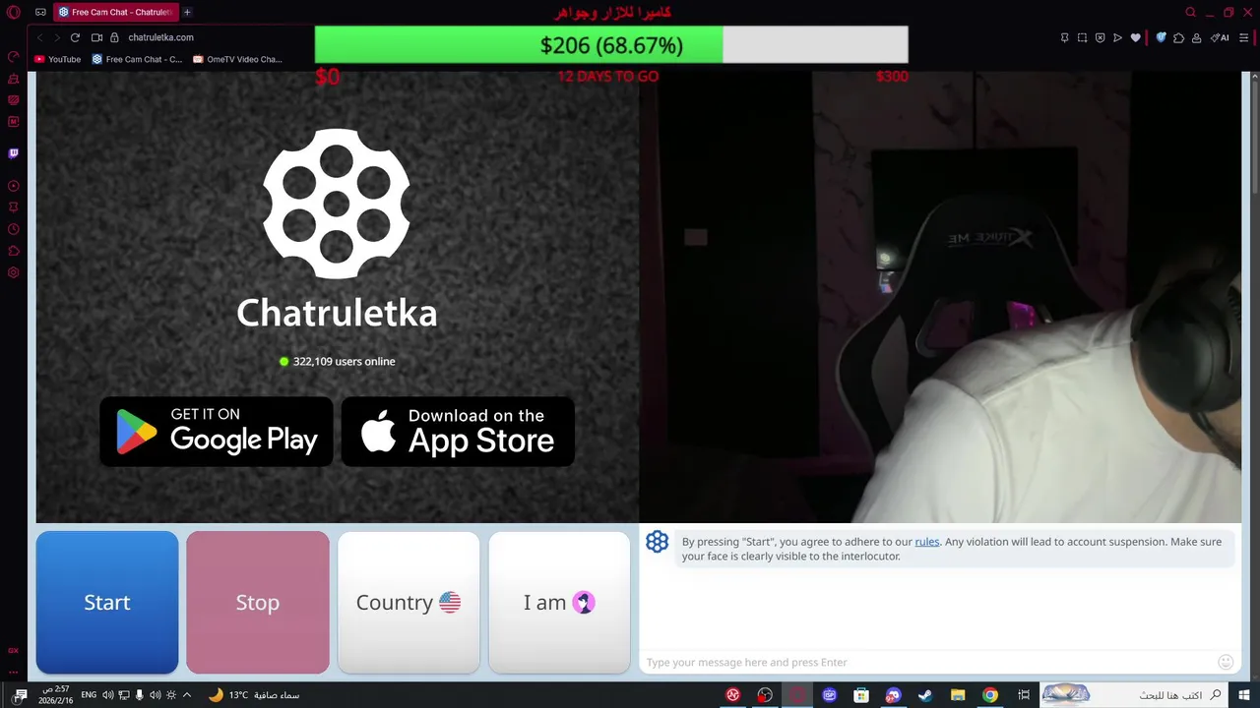Open the emoji smiley picker
Image resolution: width=1260 pixels, height=708 pixels.
(1226, 662)
